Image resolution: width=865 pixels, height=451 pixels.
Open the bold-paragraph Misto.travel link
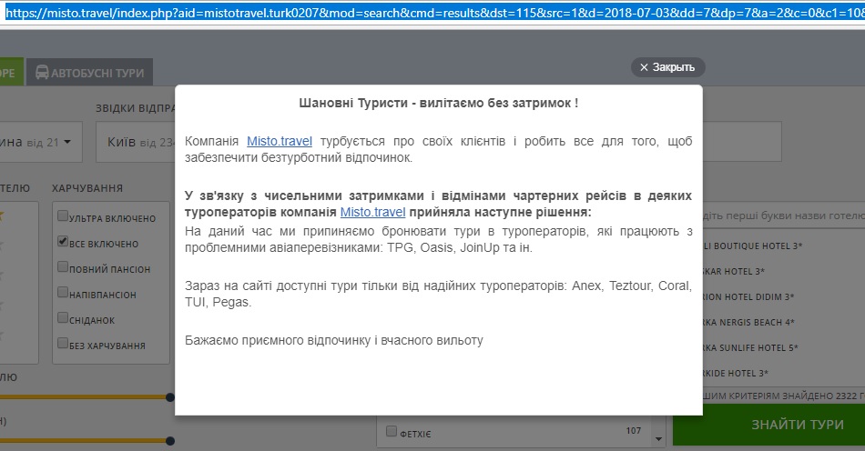point(372,212)
